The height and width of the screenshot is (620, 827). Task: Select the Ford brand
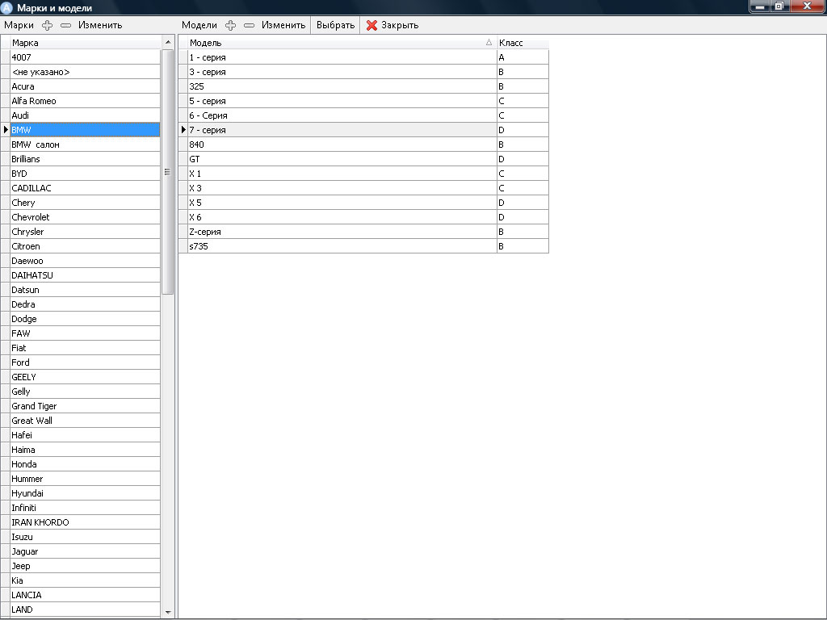(x=85, y=362)
